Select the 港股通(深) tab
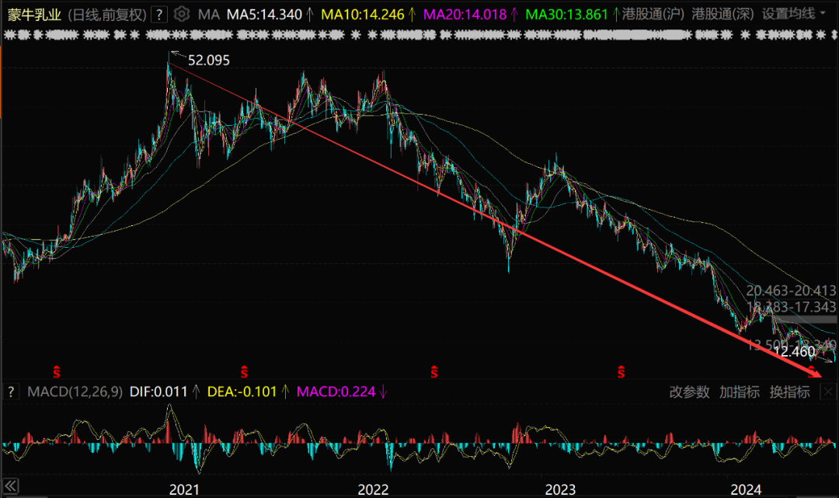This screenshot has height=498, width=839. 722,14
